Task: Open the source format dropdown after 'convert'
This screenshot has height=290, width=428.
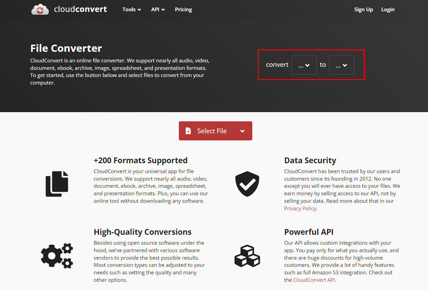Action: pyautogui.click(x=304, y=65)
